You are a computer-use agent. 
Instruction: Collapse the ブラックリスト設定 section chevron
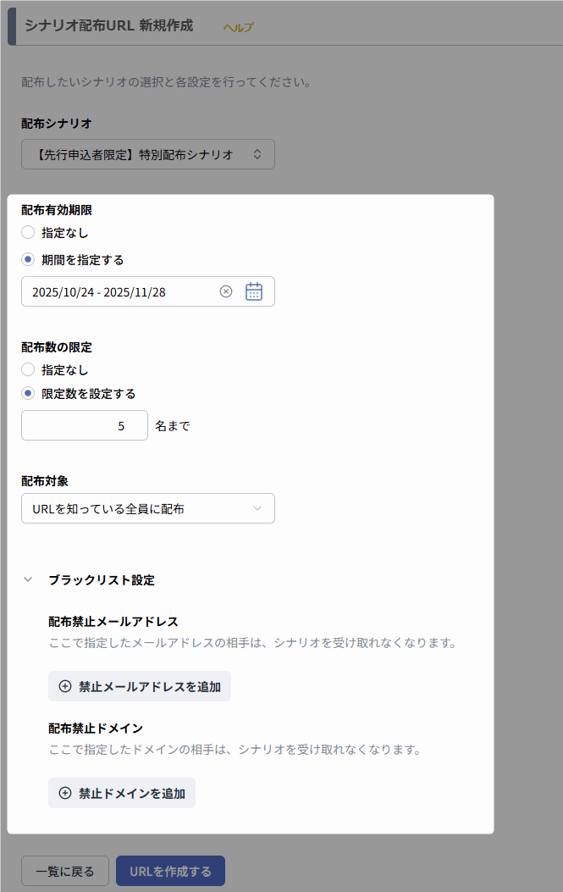(x=28, y=580)
